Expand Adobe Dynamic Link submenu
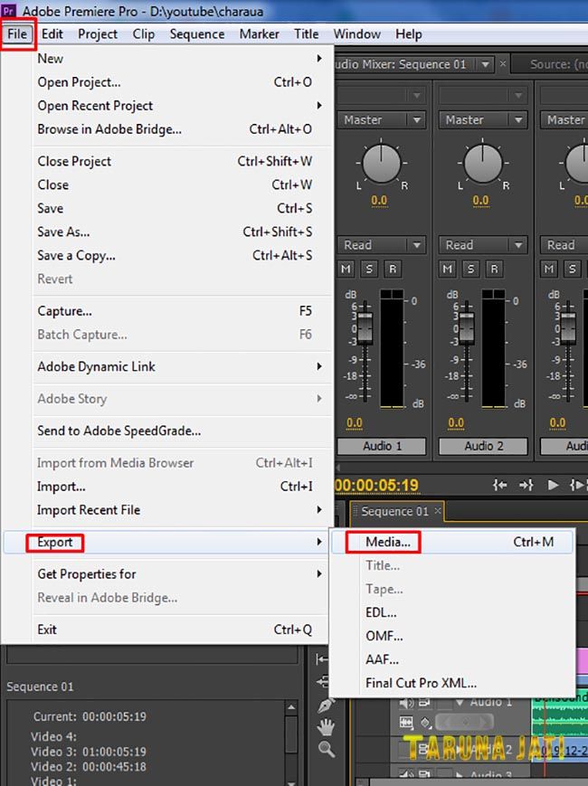The image size is (588, 786). 319,366
